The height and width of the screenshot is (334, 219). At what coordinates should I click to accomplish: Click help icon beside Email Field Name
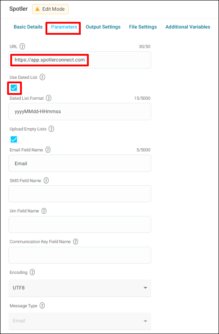(48, 150)
